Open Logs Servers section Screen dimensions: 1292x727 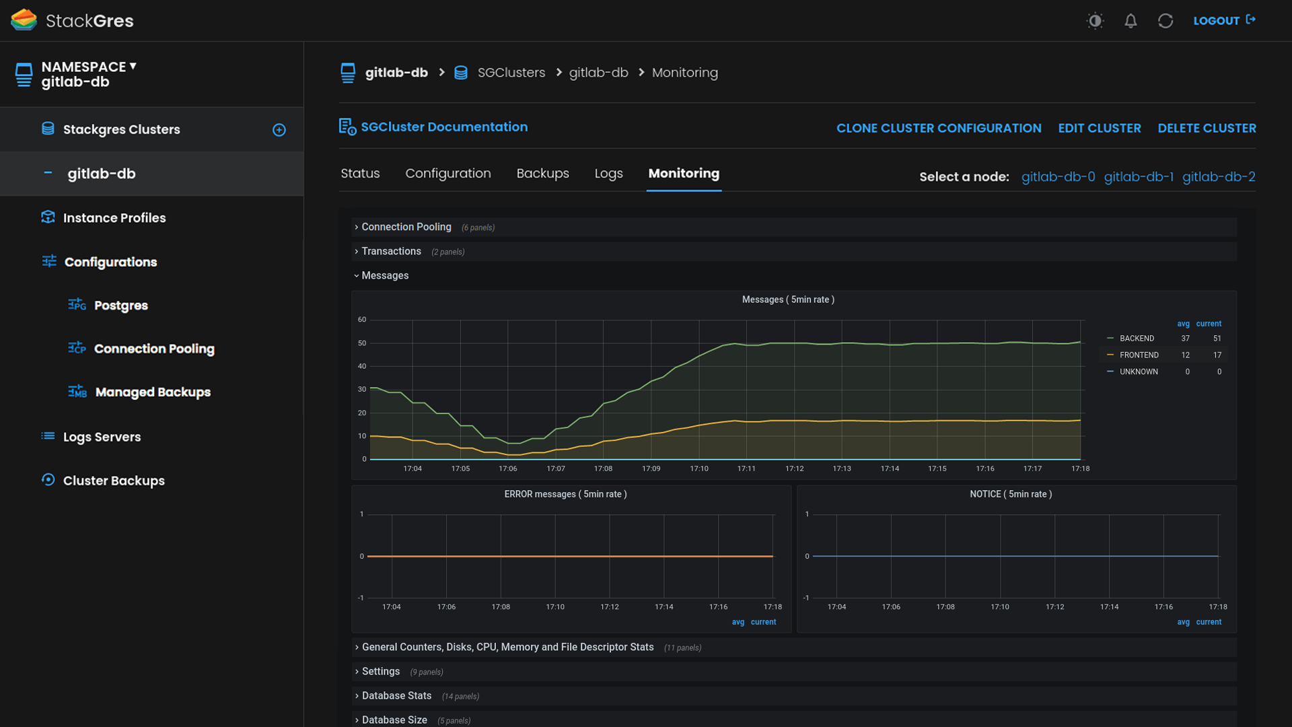(x=102, y=437)
